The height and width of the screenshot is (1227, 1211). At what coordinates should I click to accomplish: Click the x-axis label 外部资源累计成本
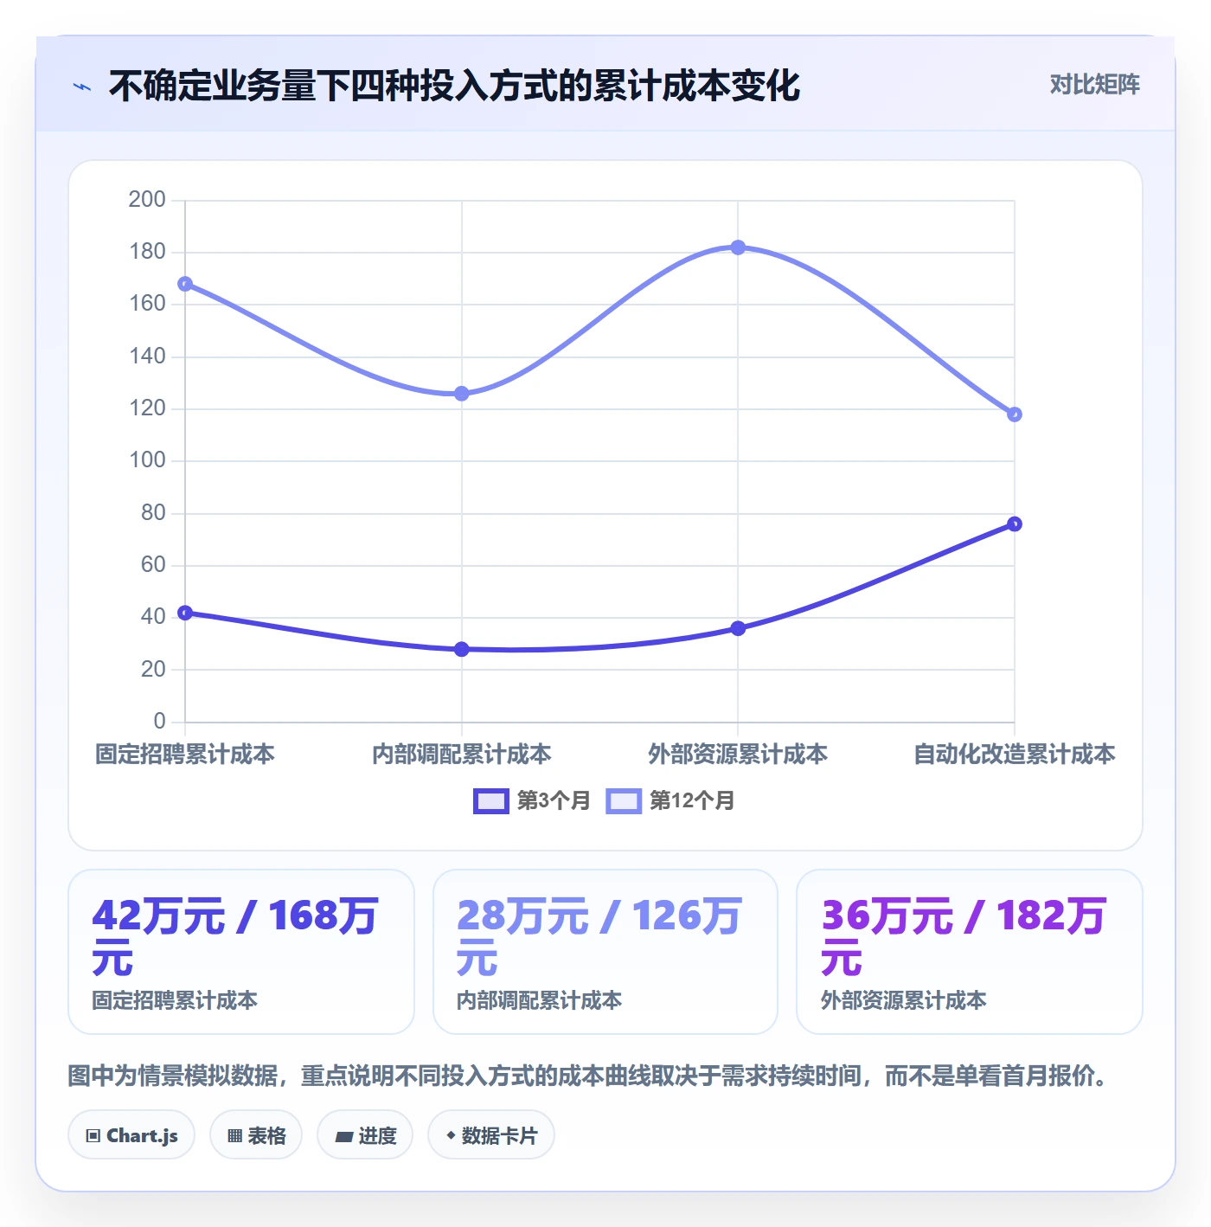point(738,755)
